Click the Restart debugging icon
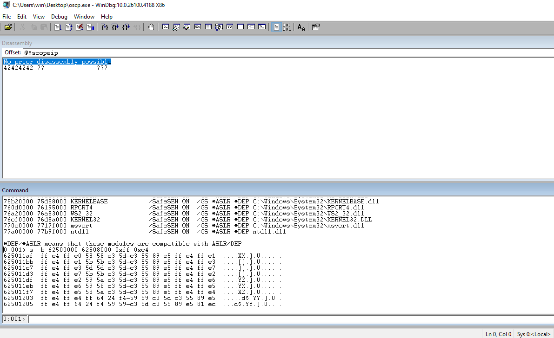The height and width of the screenshot is (338, 554). pyautogui.click(x=69, y=27)
